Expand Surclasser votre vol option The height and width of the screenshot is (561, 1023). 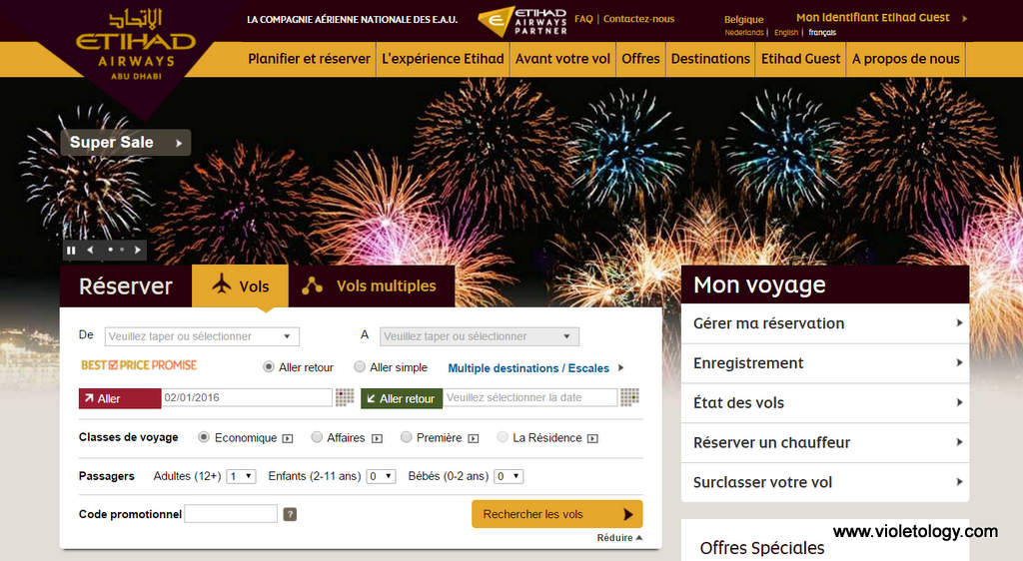(825, 482)
